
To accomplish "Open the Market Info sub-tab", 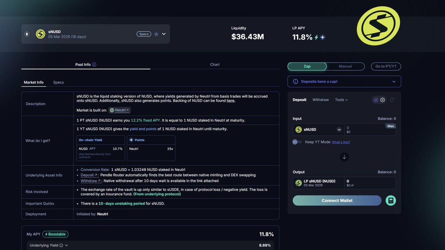I will [34, 82].
